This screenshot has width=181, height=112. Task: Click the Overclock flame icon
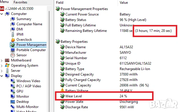coord(13,40)
